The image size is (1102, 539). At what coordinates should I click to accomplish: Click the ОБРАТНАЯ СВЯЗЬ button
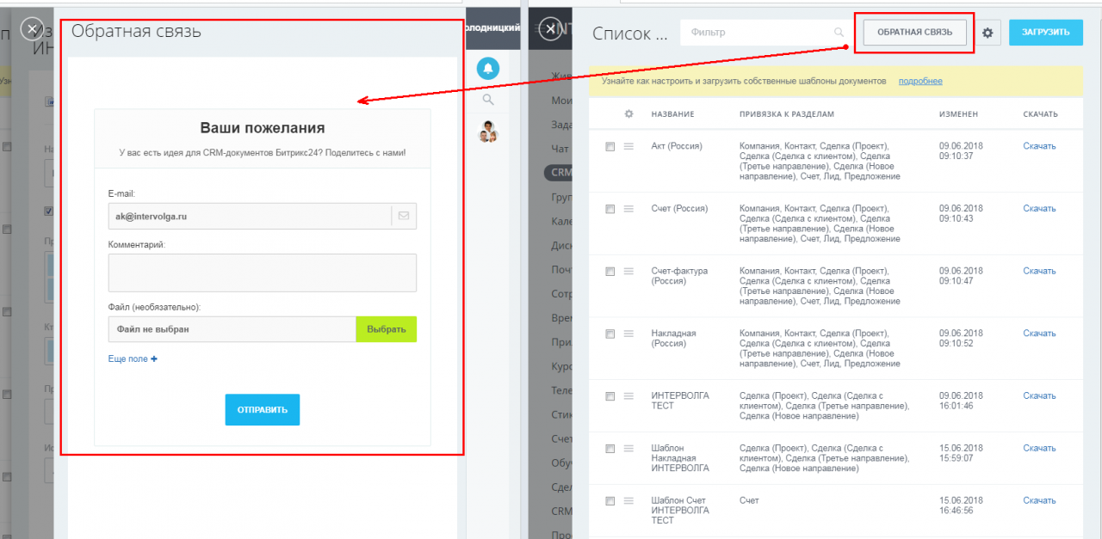pos(914,33)
